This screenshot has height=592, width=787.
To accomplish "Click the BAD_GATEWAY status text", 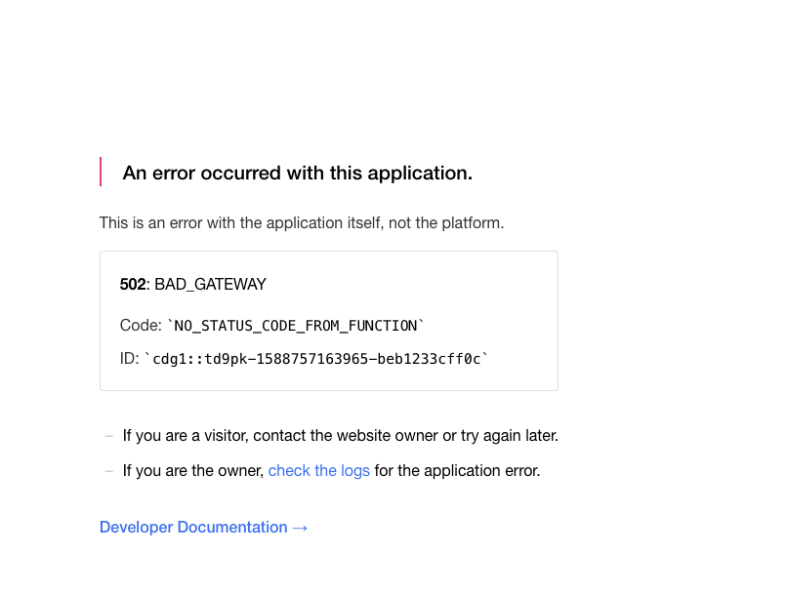I will pyautogui.click(x=210, y=285).
